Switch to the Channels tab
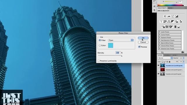 click(167, 55)
